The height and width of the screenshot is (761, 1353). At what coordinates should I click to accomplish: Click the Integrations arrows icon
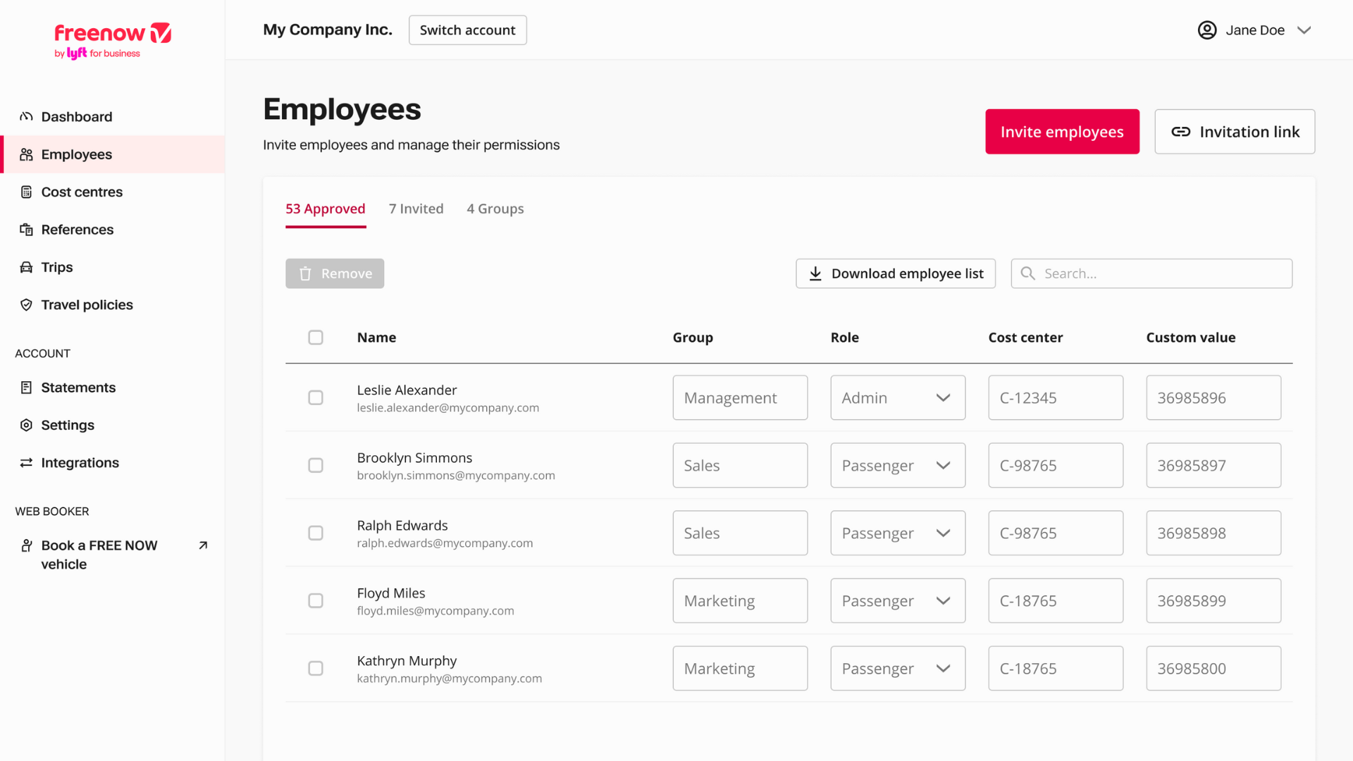click(26, 462)
